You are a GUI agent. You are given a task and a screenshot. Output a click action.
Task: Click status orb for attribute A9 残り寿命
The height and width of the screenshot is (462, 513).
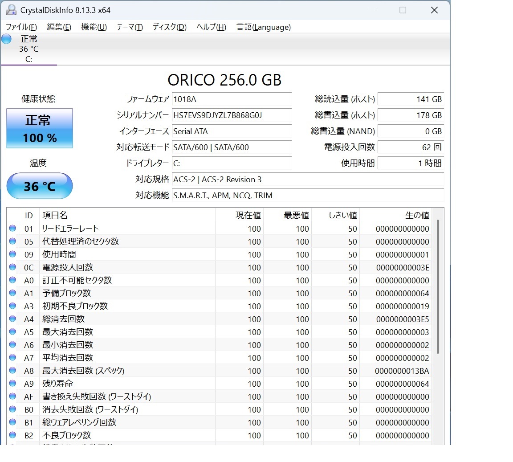[12, 384]
